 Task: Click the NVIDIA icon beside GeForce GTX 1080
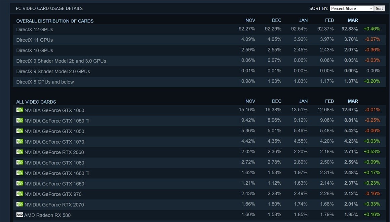[x=19, y=162]
